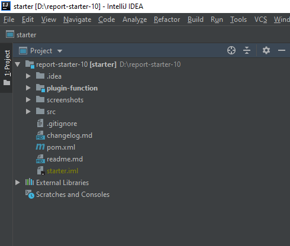Click the screenshots folder icon
The width and height of the screenshot is (290, 246).
tap(40, 99)
